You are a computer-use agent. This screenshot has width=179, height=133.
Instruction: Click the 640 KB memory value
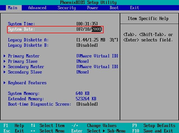(83, 93)
